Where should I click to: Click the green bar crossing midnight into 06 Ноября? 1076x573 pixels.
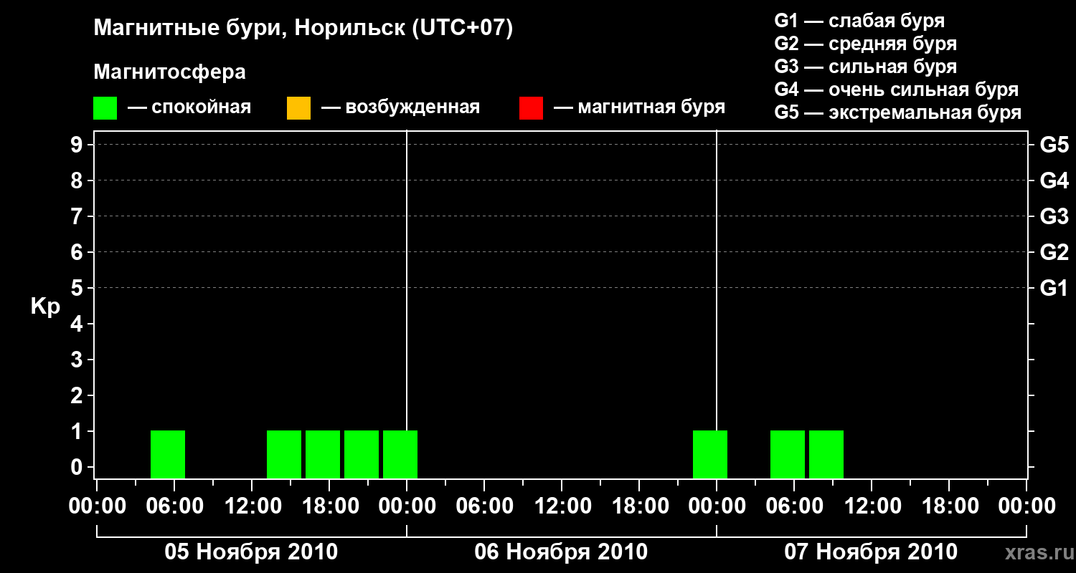click(x=400, y=454)
